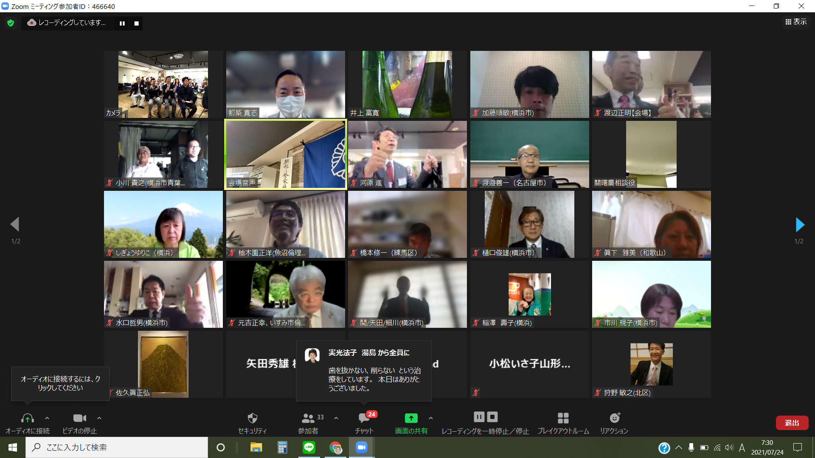The width and height of the screenshot is (815, 458).
Task: Expand the video options arrow
Action: tap(99, 418)
